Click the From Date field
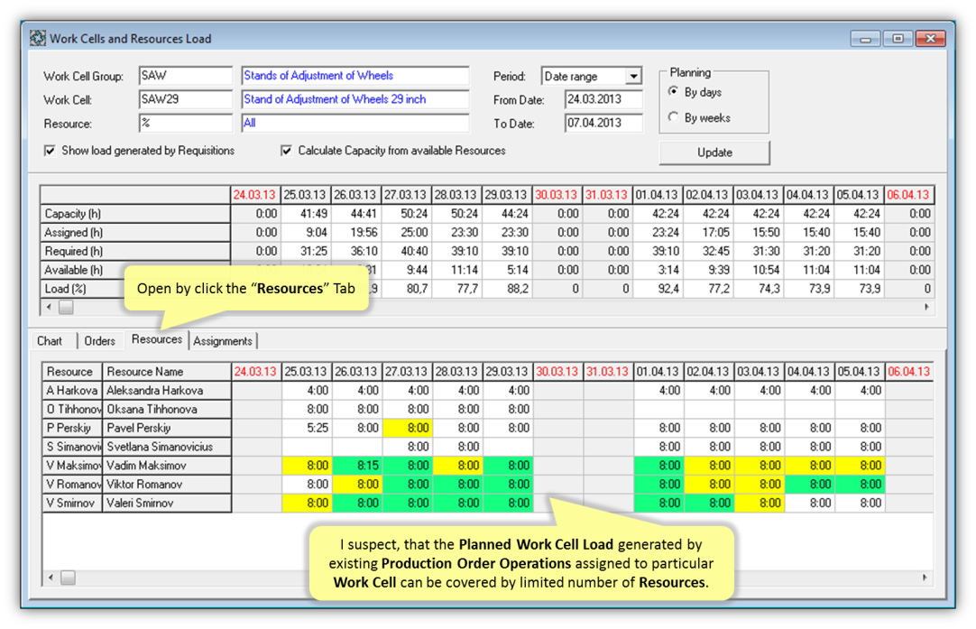The height and width of the screenshot is (629, 976). pos(603,99)
